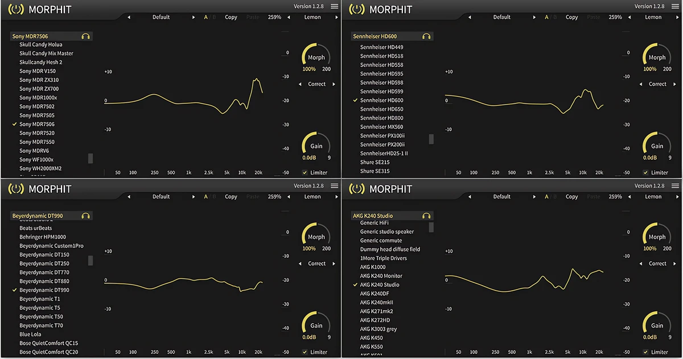Click headphone icon beside Sony MDR7506 title
The image size is (683, 359).
(x=85, y=36)
